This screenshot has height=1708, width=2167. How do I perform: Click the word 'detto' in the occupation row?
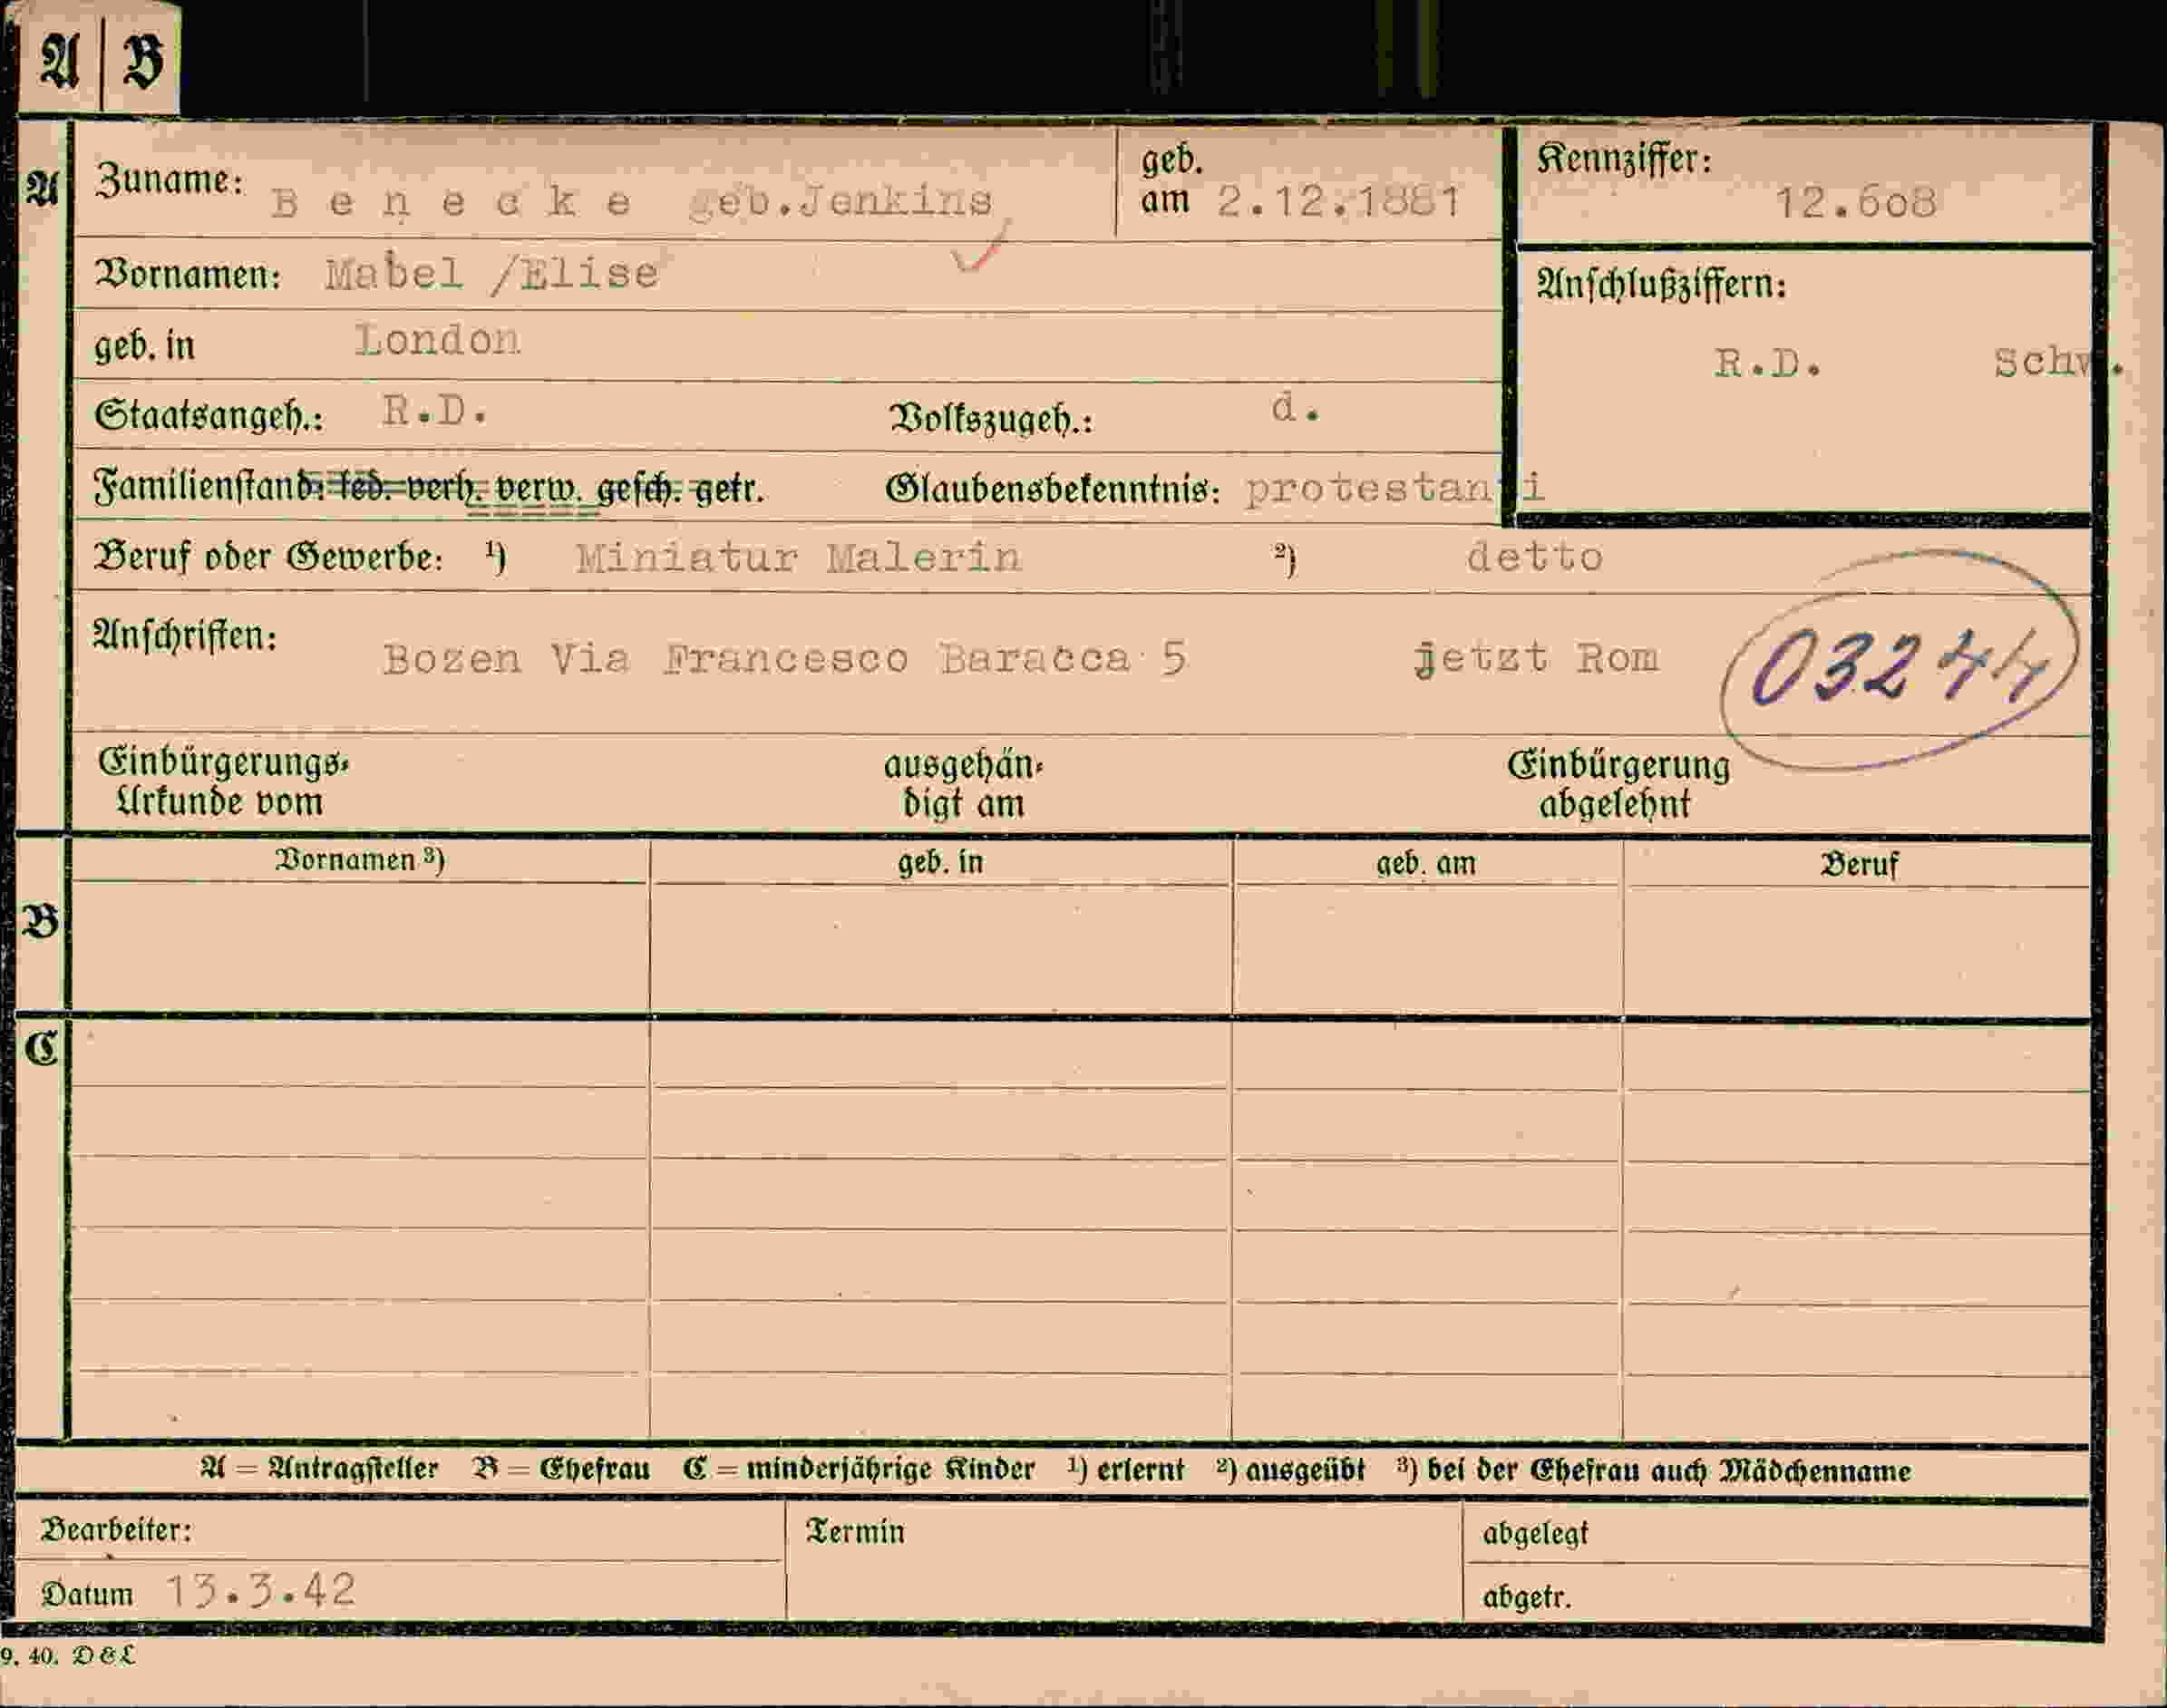tap(1534, 557)
